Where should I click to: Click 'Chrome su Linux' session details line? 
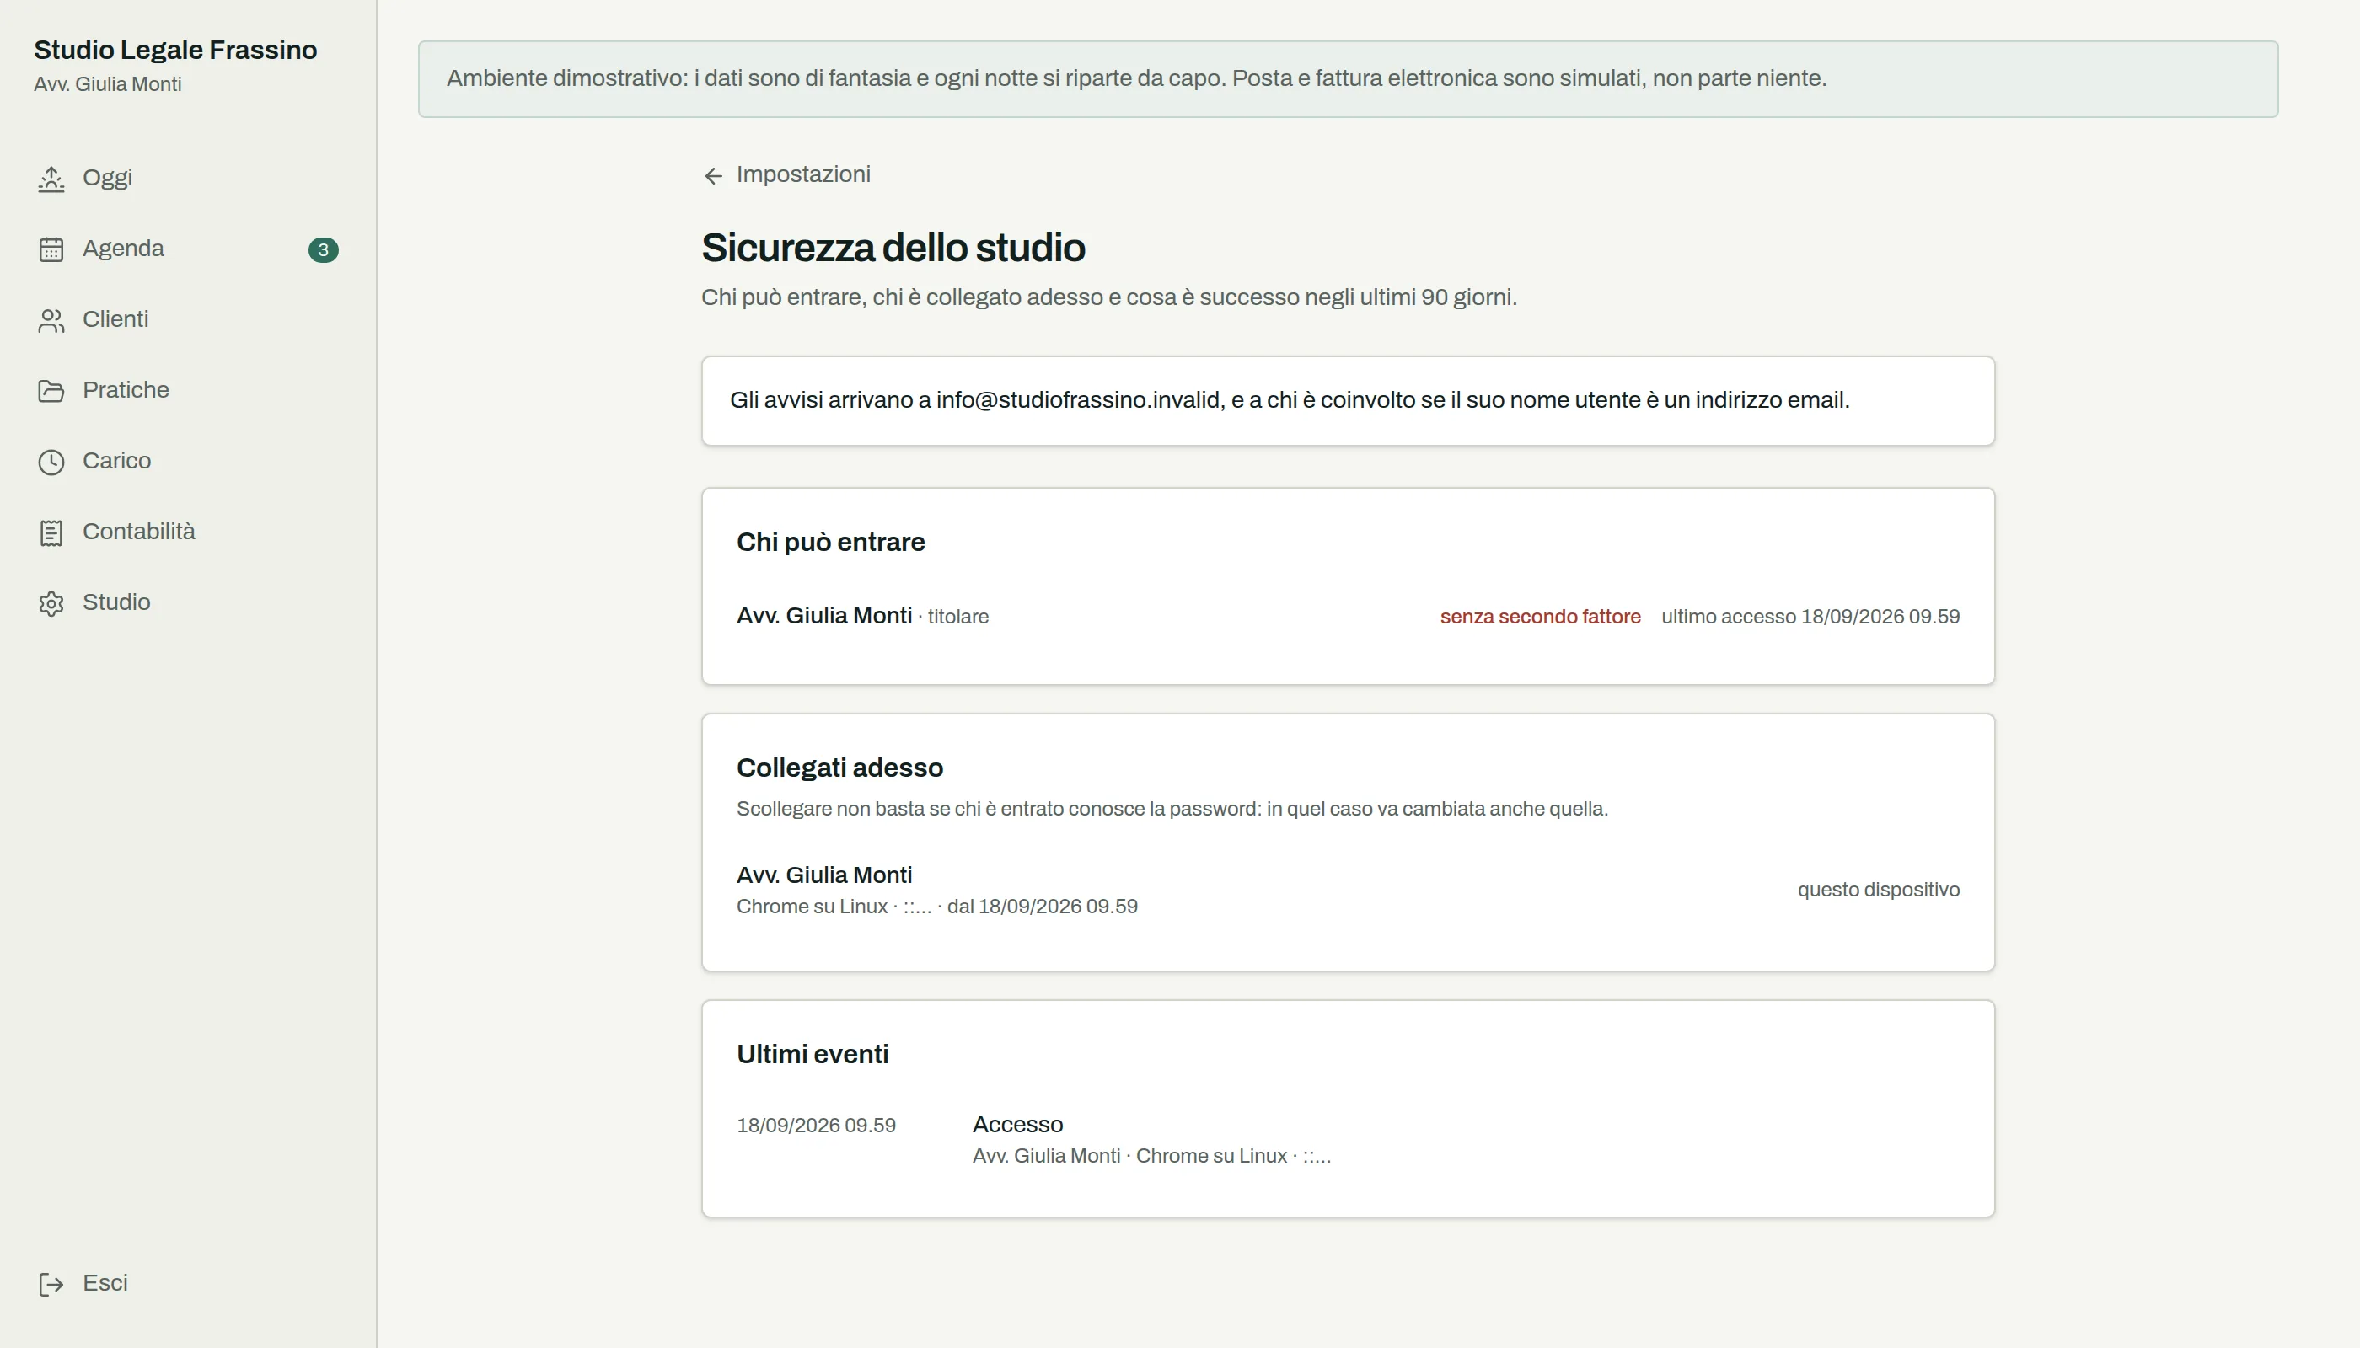coord(937,907)
